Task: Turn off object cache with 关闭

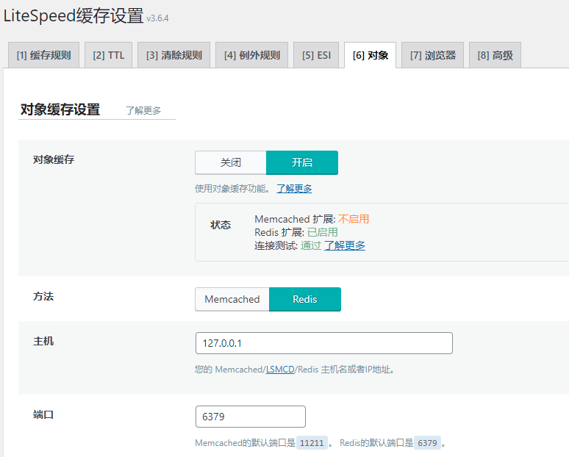Action: [x=230, y=162]
